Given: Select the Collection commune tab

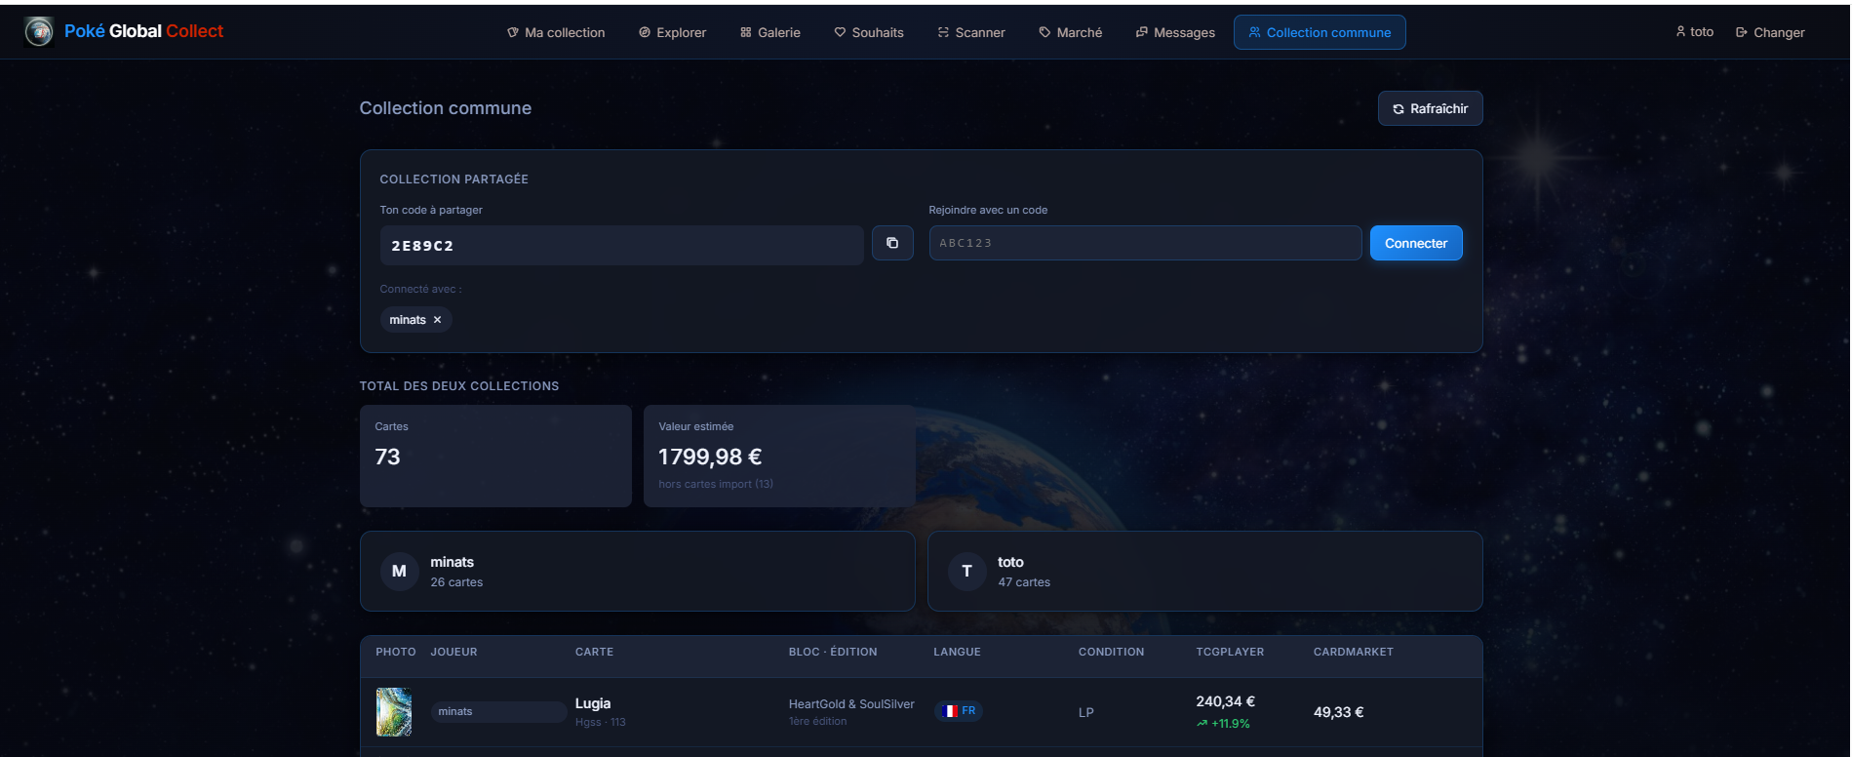Looking at the screenshot, I should coord(1320,32).
